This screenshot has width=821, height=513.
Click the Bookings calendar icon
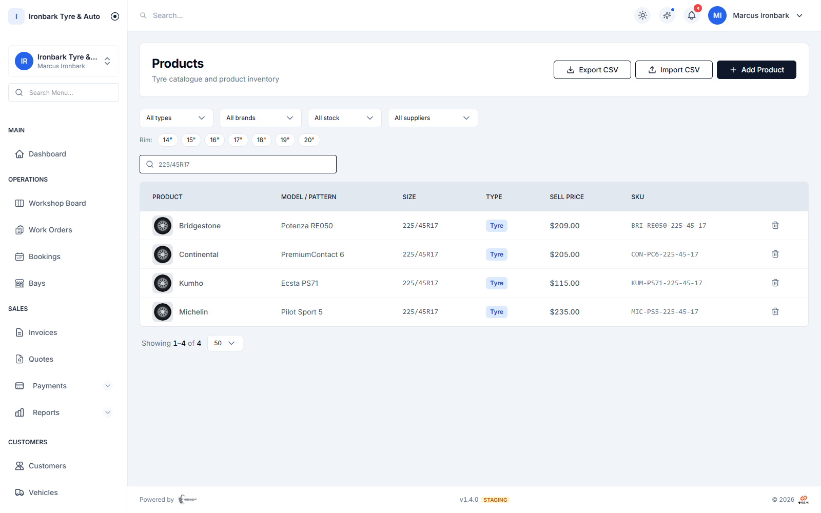click(x=19, y=256)
